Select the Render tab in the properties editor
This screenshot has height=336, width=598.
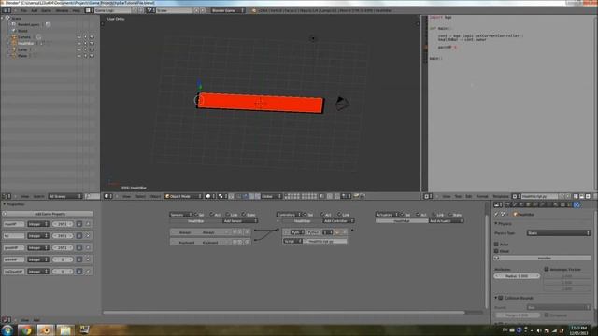pos(507,204)
